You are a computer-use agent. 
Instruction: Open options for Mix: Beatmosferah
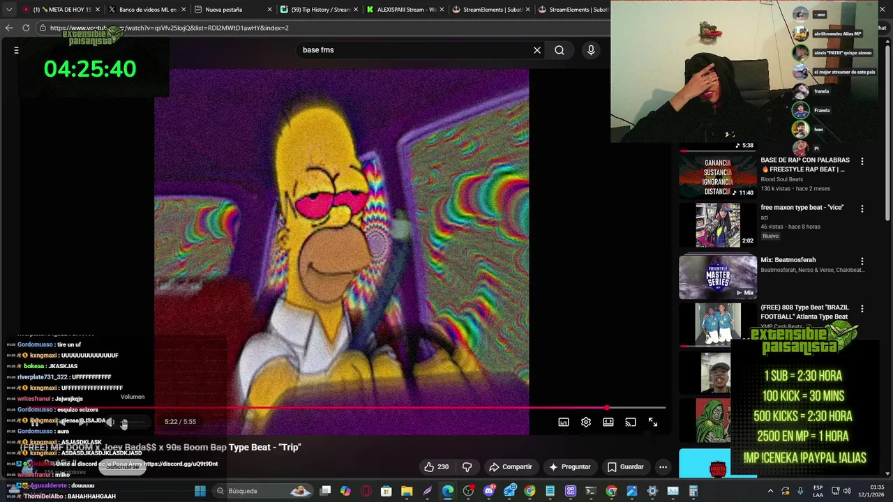point(862,261)
